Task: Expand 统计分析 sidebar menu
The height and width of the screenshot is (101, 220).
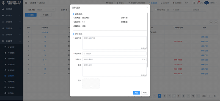Action: (11, 15)
